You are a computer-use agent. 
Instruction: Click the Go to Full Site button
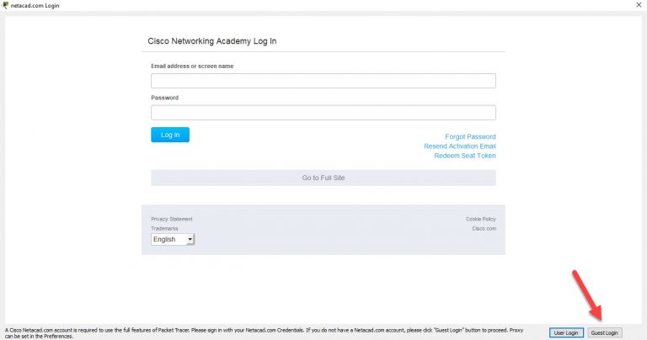coord(323,178)
